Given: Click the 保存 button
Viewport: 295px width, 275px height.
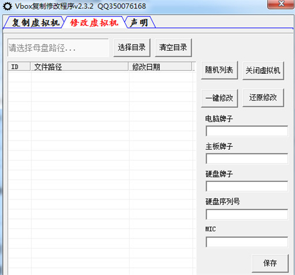Looking at the screenshot, I should [x=270, y=263].
